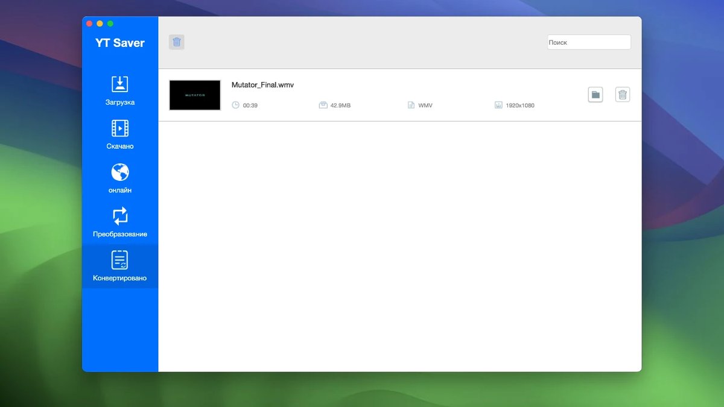This screenshot has height=407, width=724.
Task: Open folder location of Mutator_Final.wmv
Action: pyautogui.click(x=595, y=95)
